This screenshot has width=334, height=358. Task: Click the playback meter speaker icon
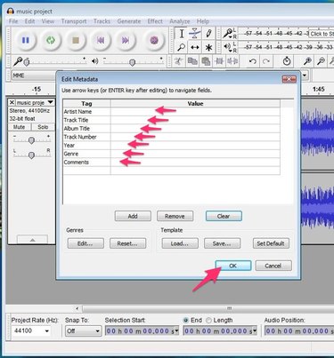click(x=228, y=47)
